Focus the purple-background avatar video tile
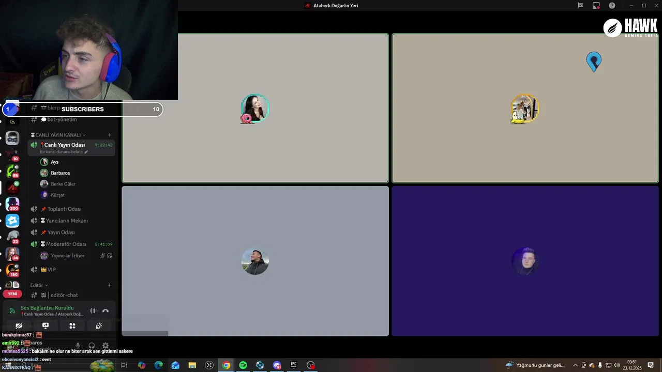 (x=525, y=261)
